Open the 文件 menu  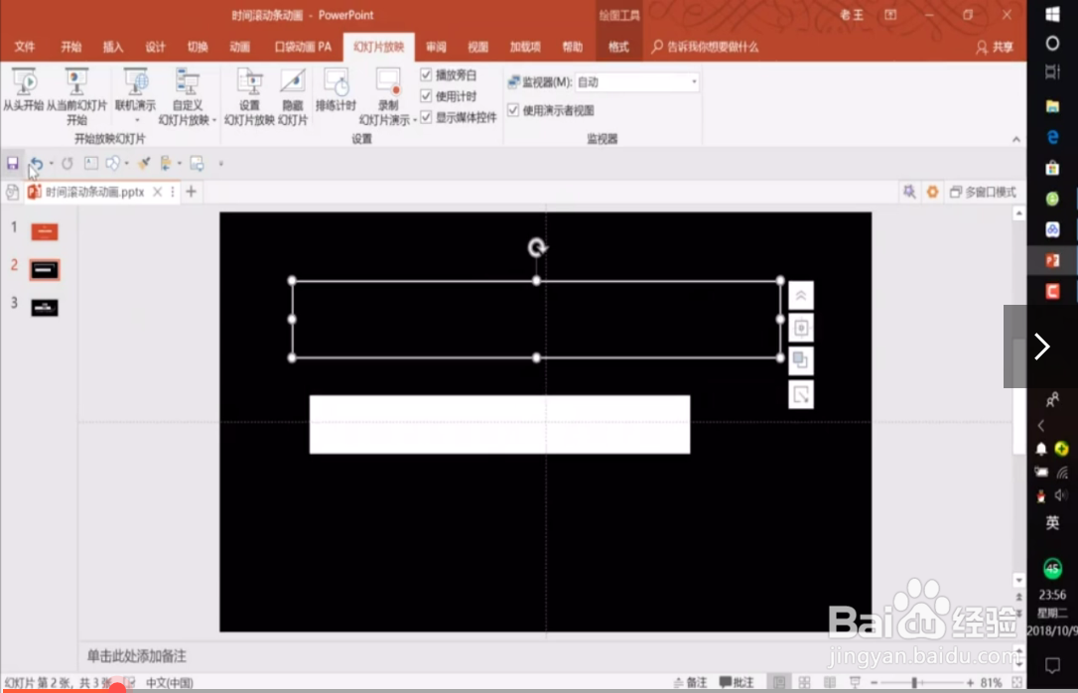26,47
